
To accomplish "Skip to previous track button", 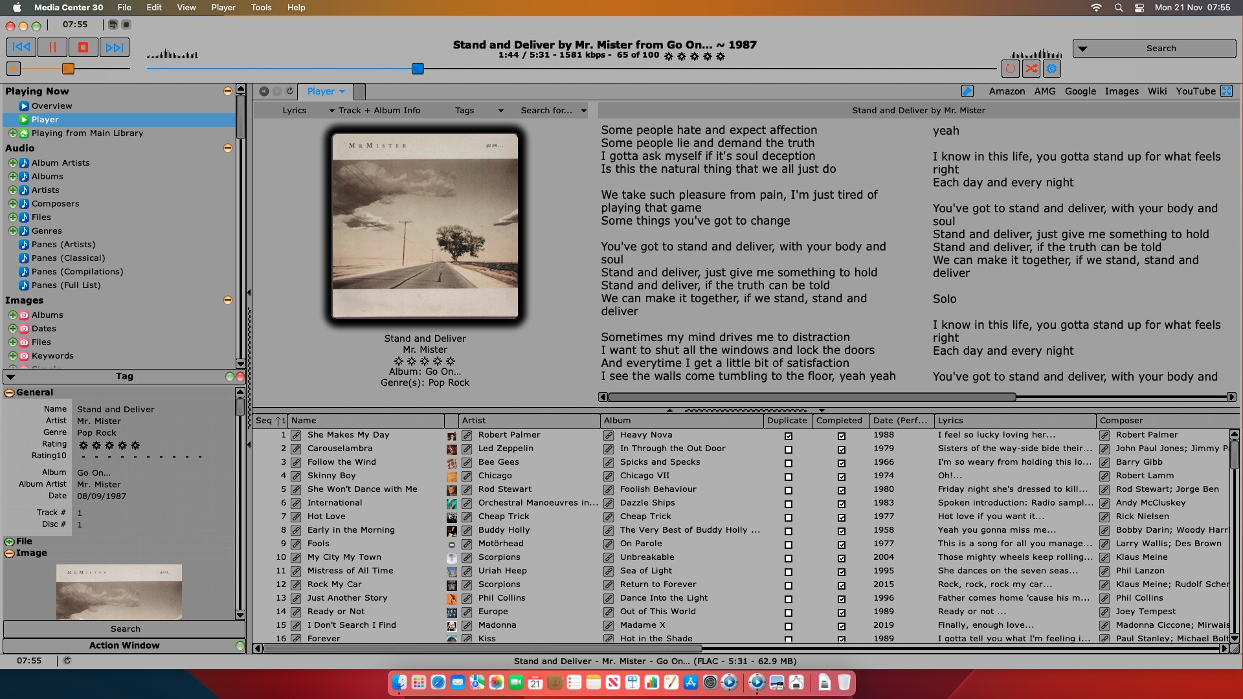I will [x=21, y=47].
